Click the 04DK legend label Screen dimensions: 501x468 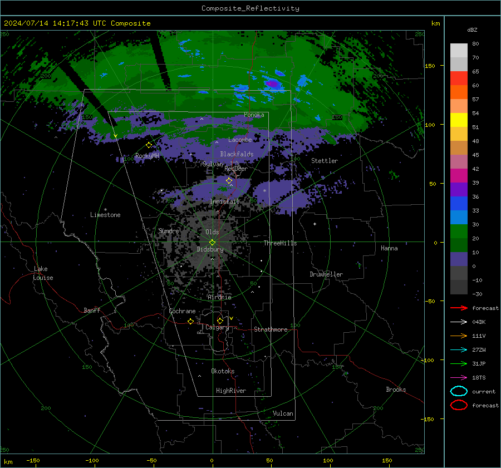pyautogui.click(x=479, y=322)
